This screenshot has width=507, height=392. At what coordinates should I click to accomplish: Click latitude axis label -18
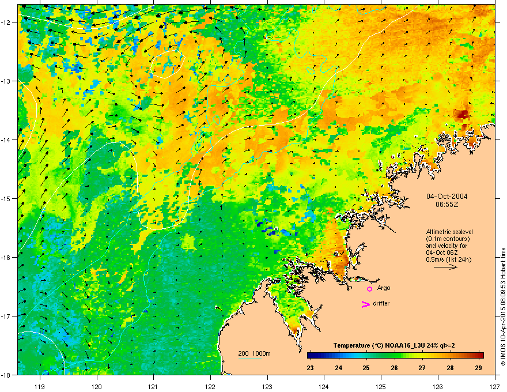7,375
